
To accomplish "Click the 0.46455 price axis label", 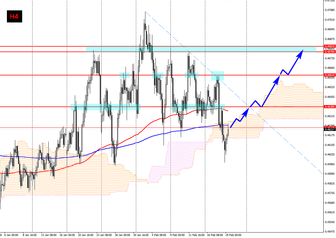I will [x=330, y=97].
